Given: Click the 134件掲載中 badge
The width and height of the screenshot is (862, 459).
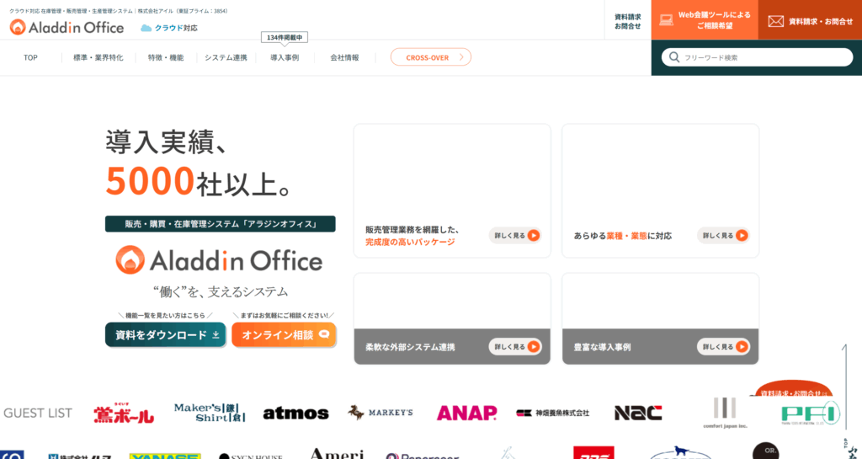Looking at the screenshot, I should pyautogui.click(x=285, y=37).
